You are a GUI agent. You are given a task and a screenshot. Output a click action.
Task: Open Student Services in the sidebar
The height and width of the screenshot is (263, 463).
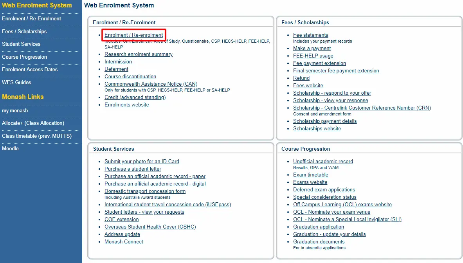coord(21,44)
